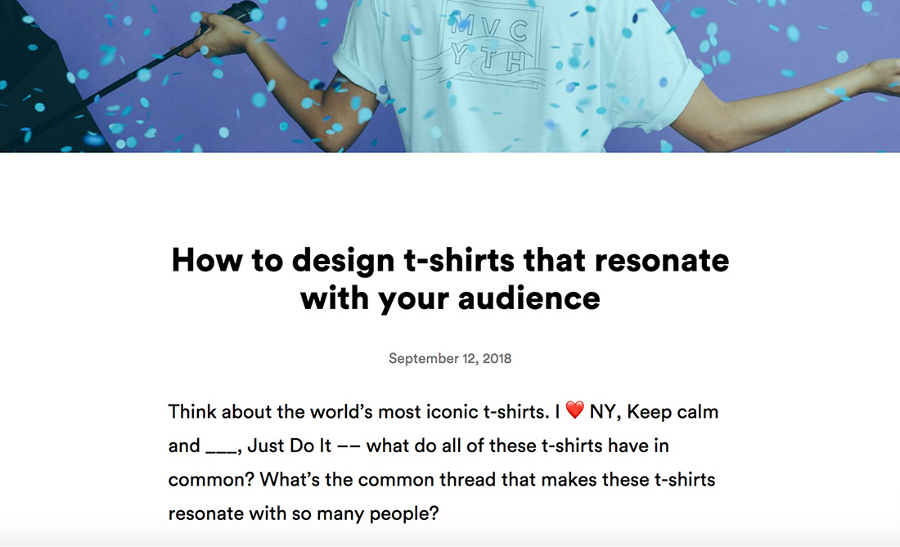The width and height of the screenshot is (900, 547).
Task: Click the word "common?" in the paragraph
Action: pos(211,479)
